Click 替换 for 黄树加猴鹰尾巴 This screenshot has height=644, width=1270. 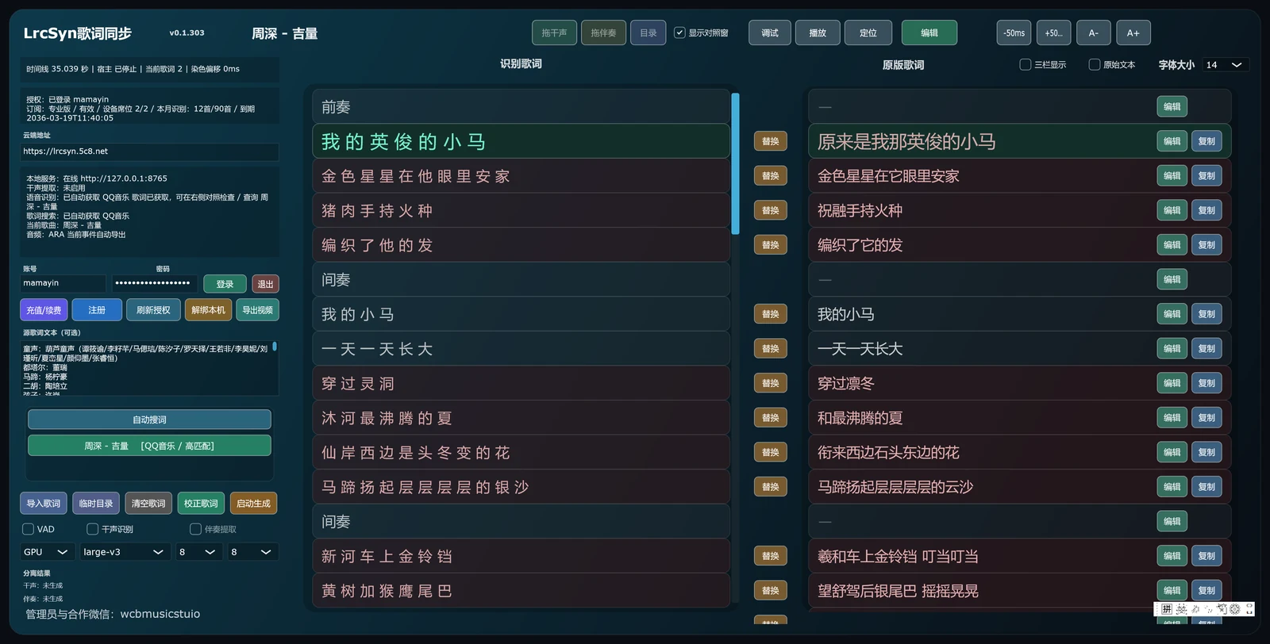(771, 591)
